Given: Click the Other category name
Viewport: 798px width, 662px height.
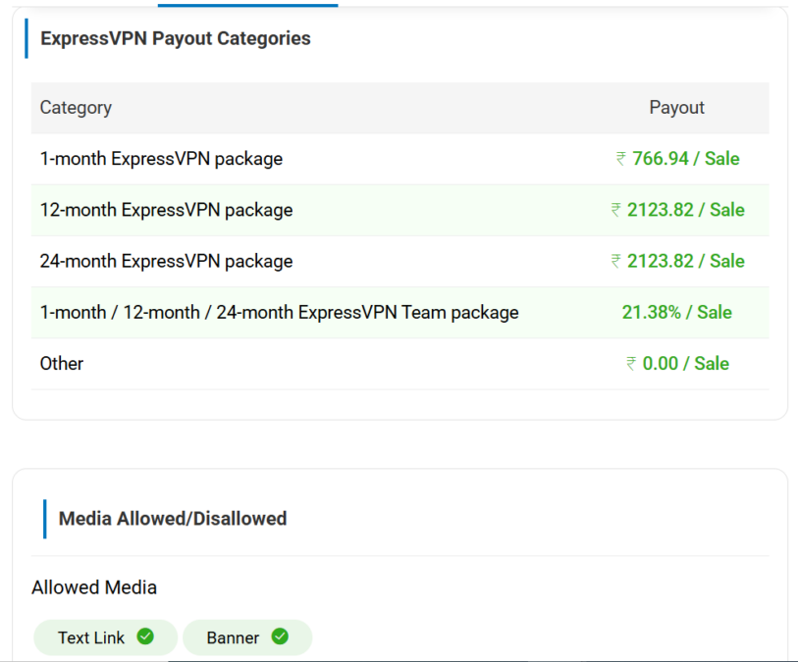Looking at the screenshot, I should pyautogui.click(x=62, y=363).
